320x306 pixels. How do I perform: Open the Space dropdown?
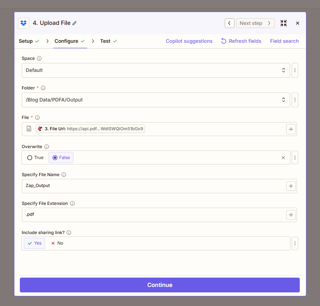[156, 70]
